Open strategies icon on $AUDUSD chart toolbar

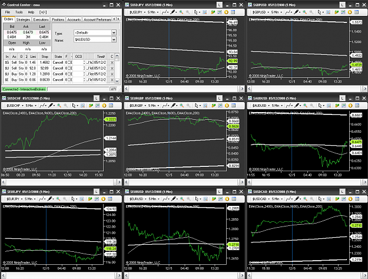pos(344,106)
